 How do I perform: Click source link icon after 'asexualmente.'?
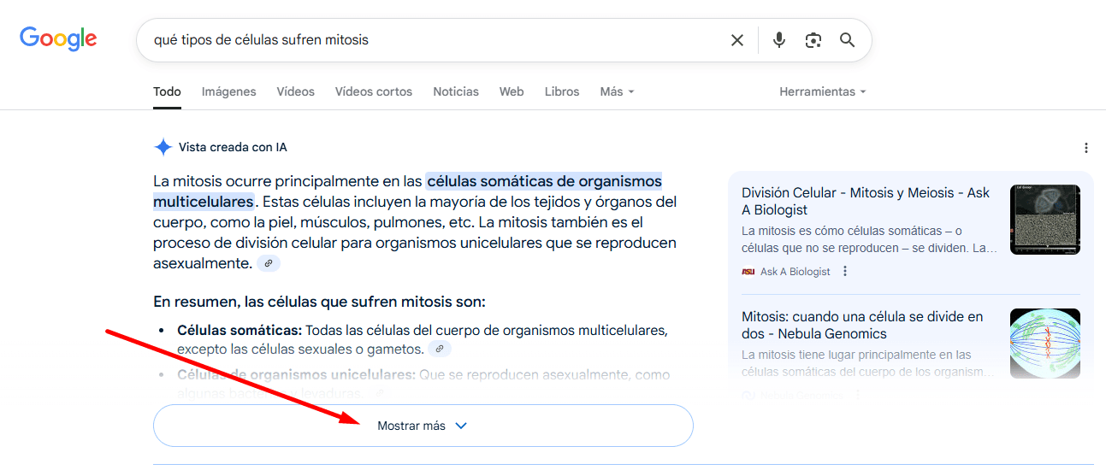click(269, 263)
